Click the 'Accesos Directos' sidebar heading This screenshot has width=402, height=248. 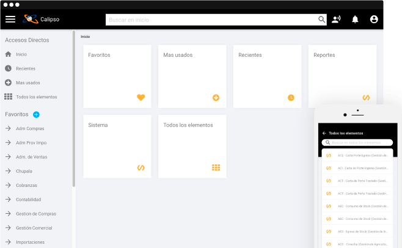click(x=27, y=40)
